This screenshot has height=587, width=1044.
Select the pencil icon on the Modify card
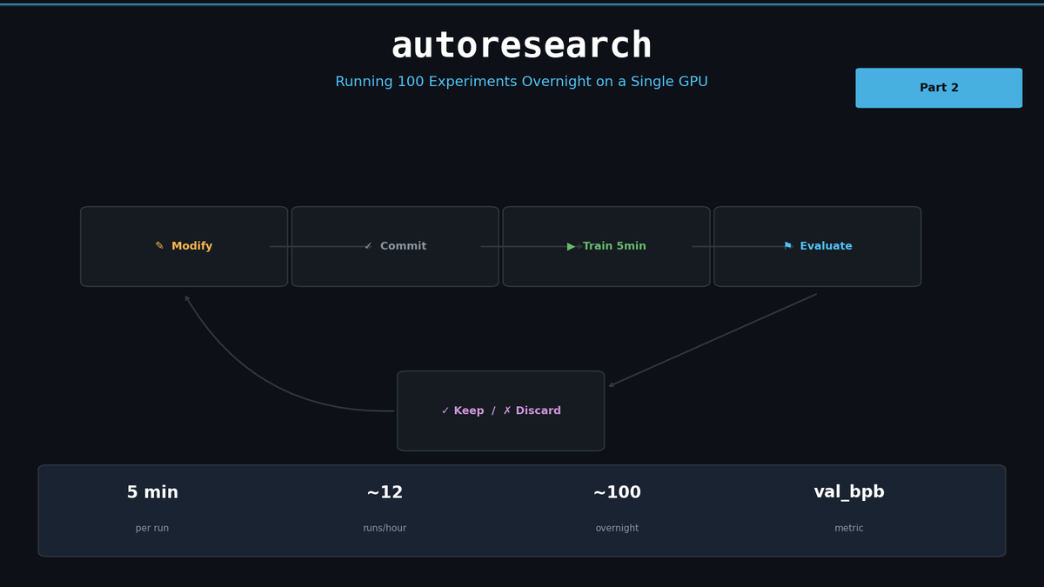[x=159, y=245]
